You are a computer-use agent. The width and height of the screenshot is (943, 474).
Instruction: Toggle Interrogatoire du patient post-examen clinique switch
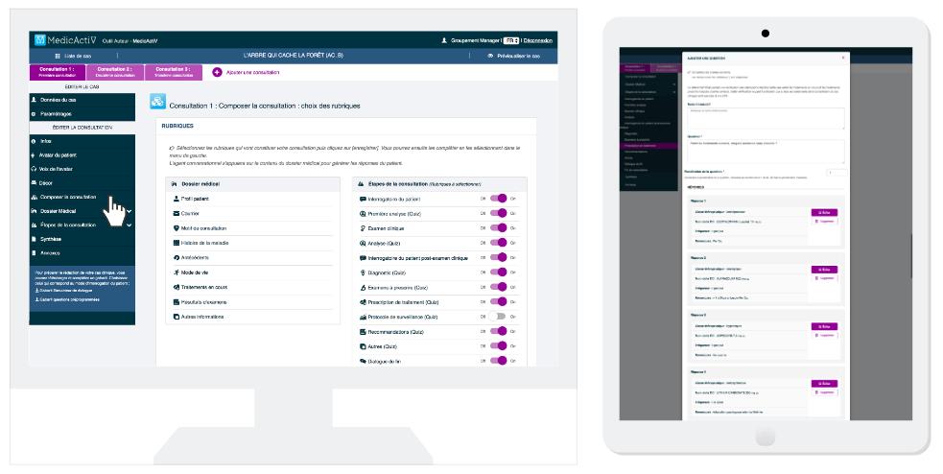(499, 257)
